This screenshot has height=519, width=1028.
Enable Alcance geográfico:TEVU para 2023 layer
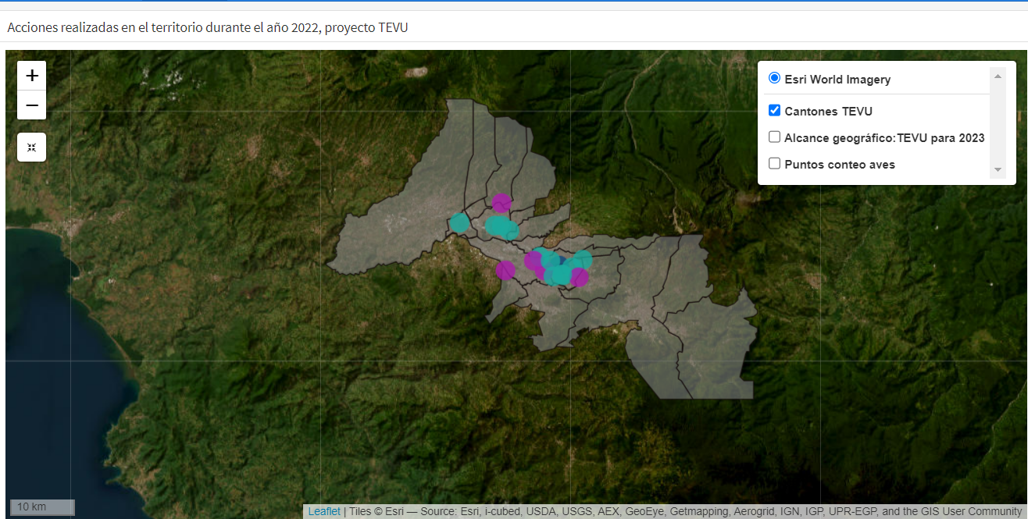775,137
